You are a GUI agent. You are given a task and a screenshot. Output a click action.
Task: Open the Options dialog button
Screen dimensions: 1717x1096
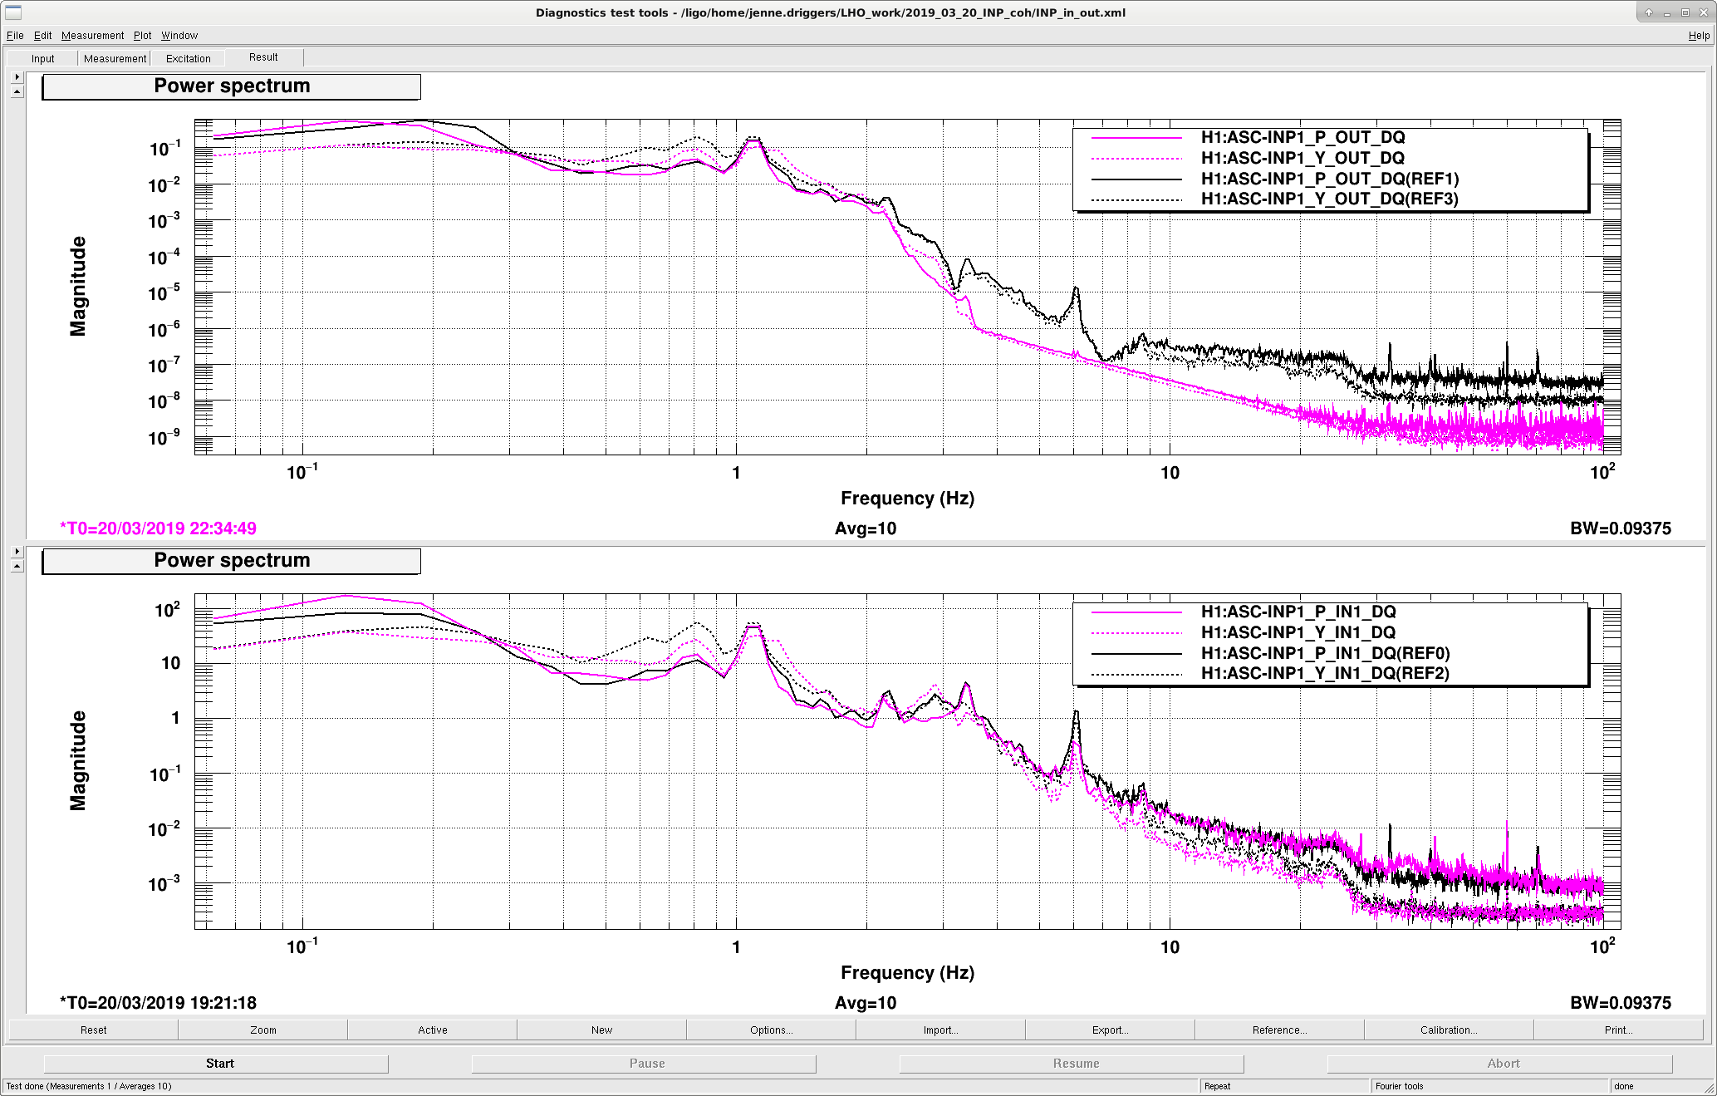click(x=771, y=1030)
